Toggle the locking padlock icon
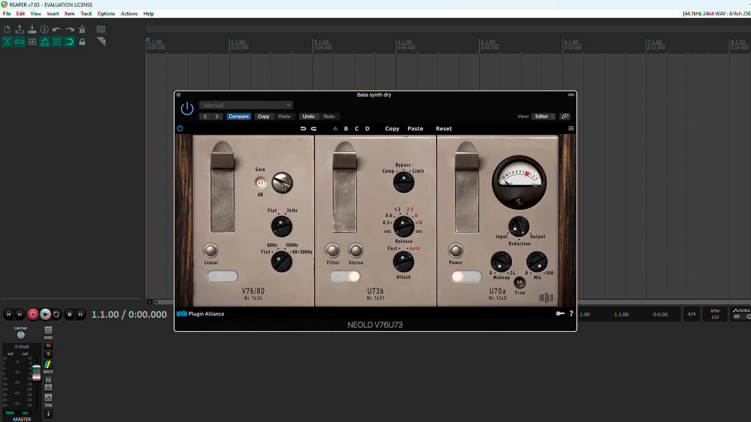 click(82, 42)
